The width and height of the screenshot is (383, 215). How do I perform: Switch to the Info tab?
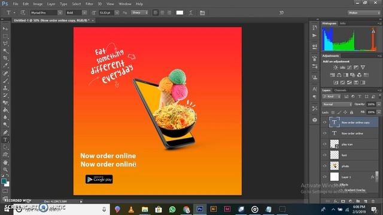coord(343,23)
